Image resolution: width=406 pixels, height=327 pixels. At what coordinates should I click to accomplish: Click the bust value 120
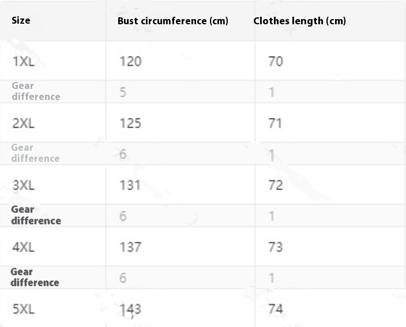[x=130, y=61]
